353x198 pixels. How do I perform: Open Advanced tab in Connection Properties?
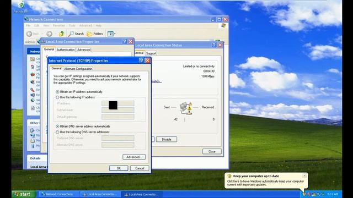click(84, 50)
